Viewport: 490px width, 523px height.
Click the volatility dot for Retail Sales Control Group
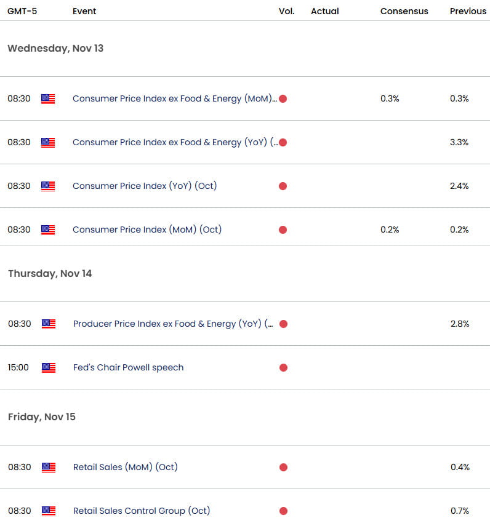point(283,511)
